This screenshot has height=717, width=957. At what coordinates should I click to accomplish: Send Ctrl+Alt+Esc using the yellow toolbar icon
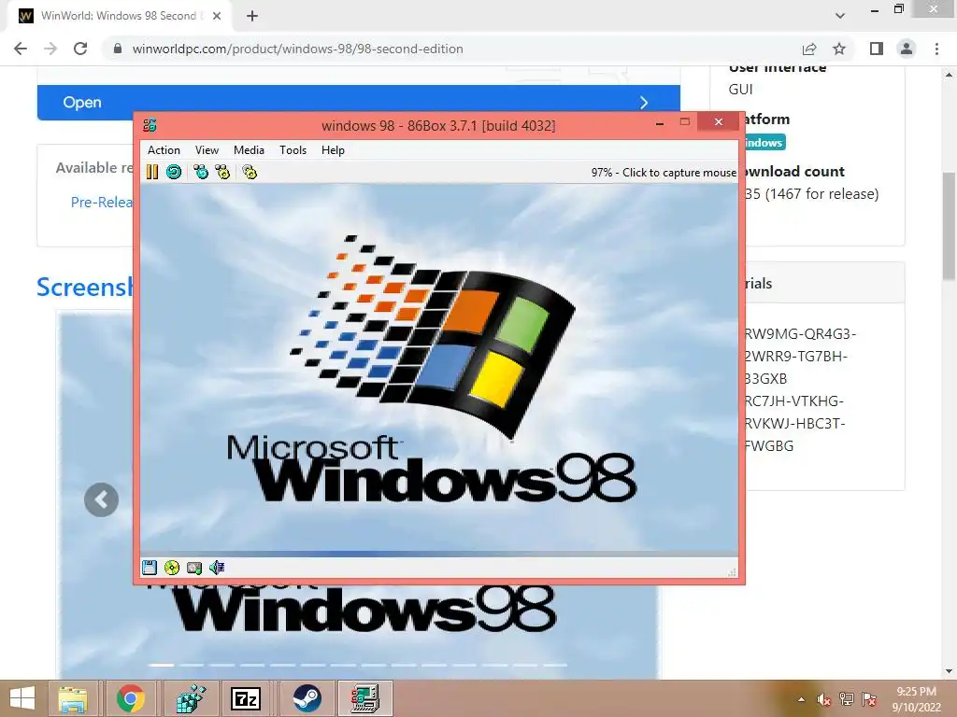pos(222,173)
